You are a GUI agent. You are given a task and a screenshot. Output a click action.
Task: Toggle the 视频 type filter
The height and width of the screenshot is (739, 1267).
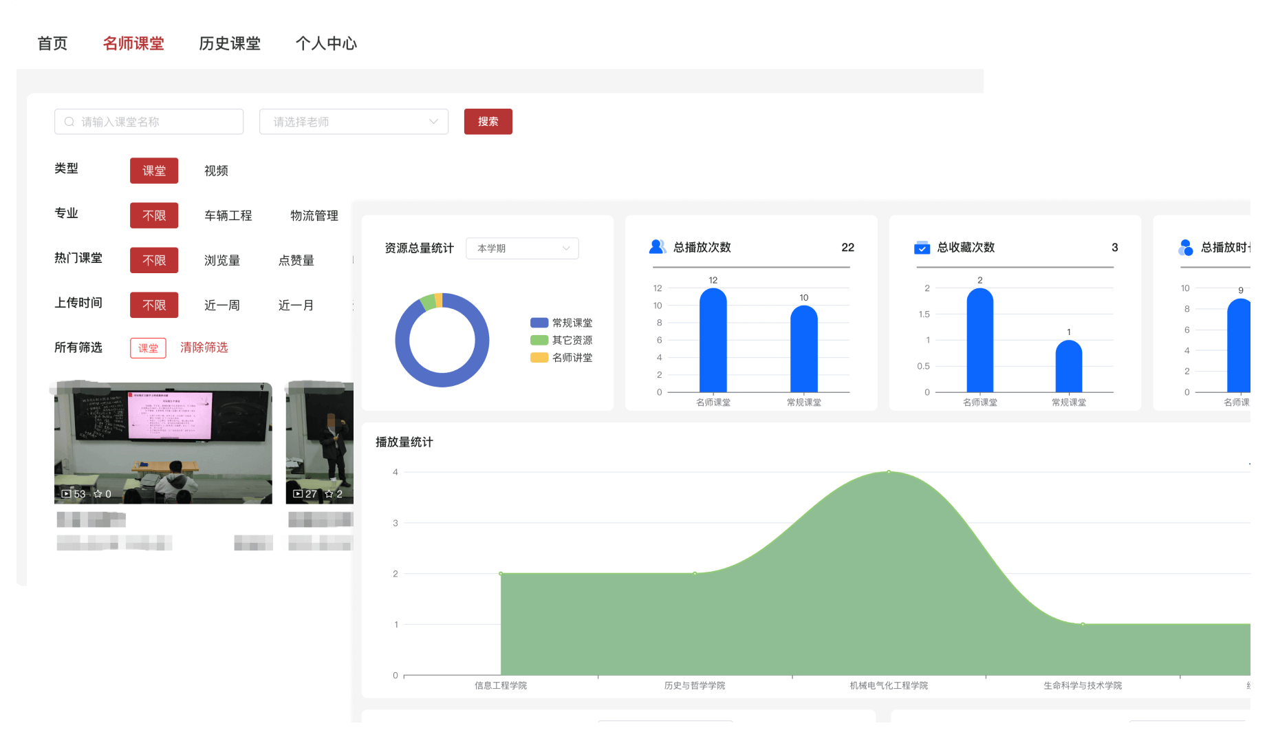point(216,171)
